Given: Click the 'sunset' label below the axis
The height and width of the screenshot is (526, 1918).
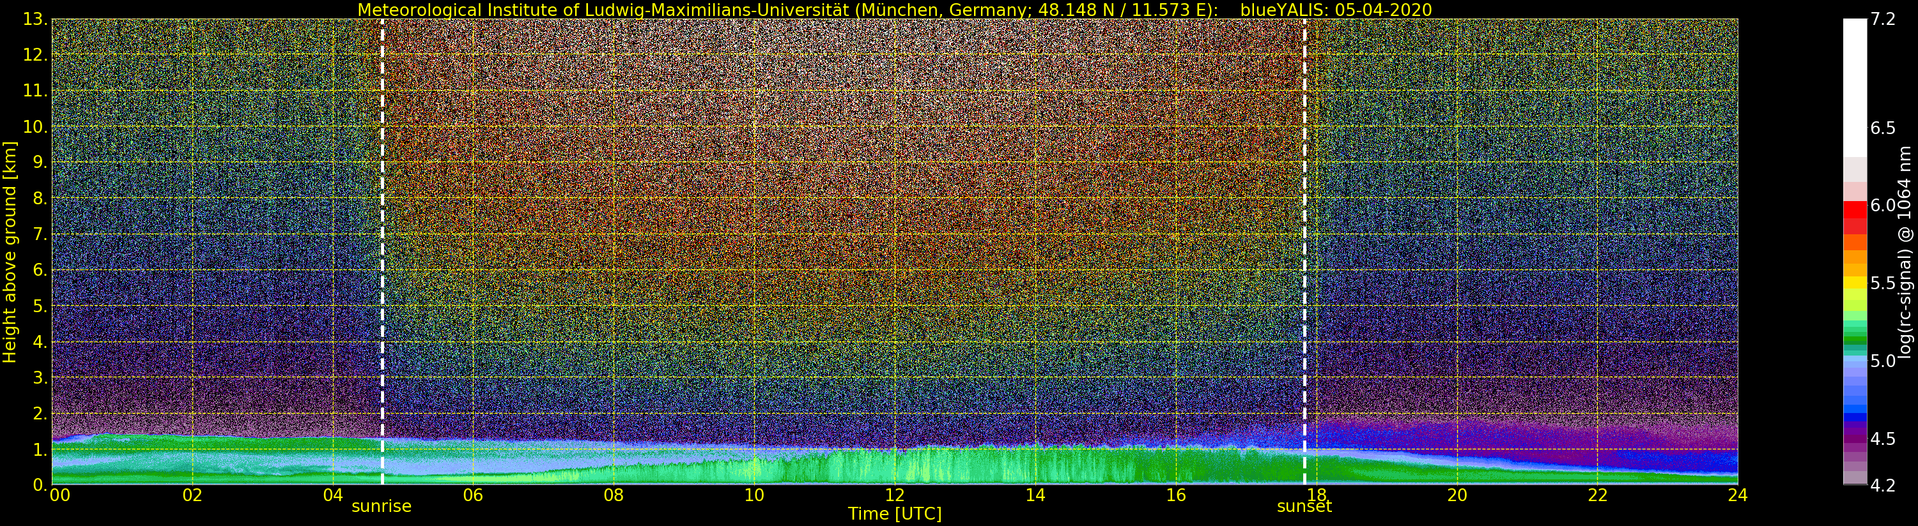Looking at the screenshot, I should pos(1304,507).
